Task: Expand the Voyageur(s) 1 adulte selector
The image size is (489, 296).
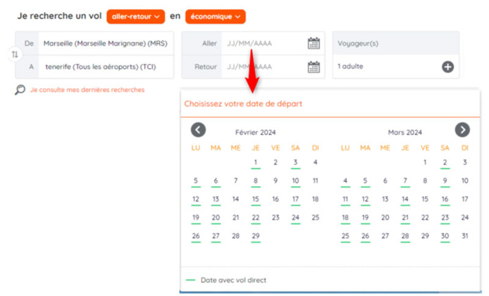Action: click(388, 67)
